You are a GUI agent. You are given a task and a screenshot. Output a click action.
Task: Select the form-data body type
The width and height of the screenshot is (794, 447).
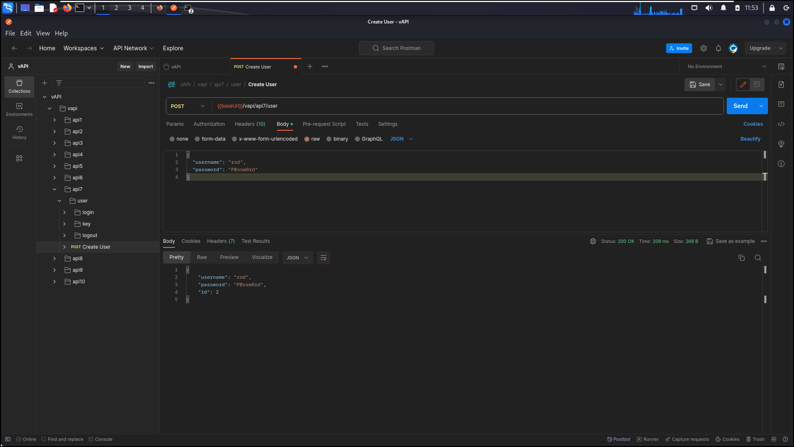click(197, 139)
